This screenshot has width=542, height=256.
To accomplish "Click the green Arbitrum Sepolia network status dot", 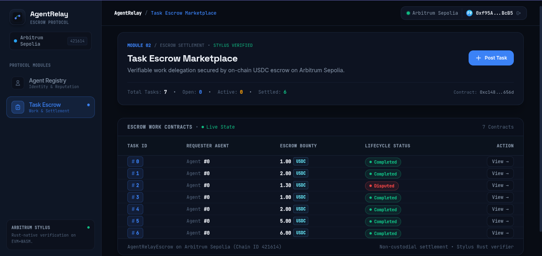I will click(x=408, y=13).
